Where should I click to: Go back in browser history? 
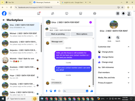3,7
